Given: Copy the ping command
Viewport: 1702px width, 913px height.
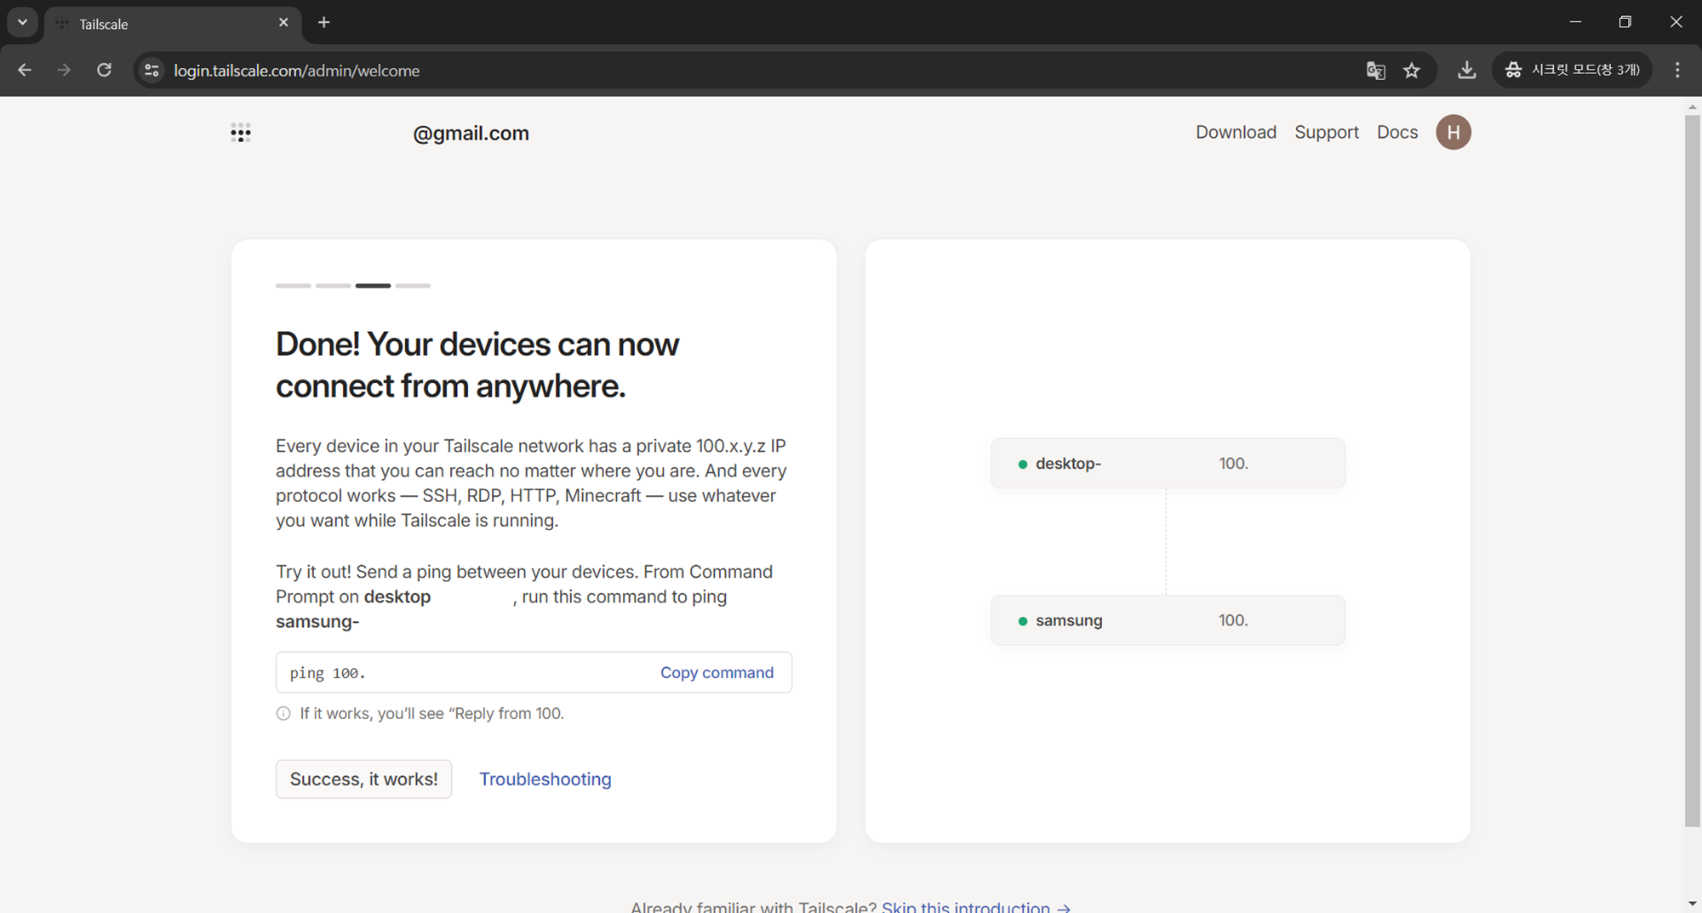Looking at the screenshot, I should click(717, 672).
